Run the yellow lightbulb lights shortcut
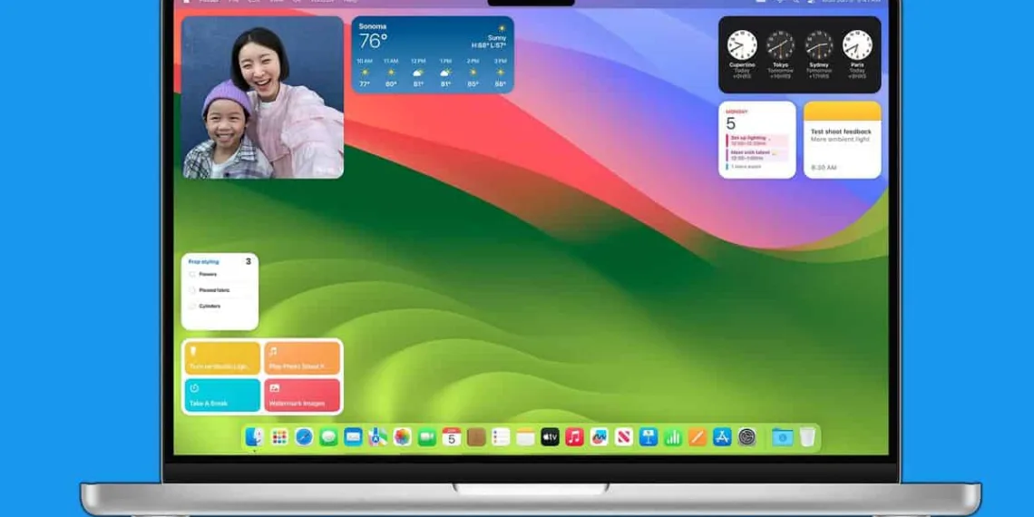The image size is (1034, 517). (222, 357)
